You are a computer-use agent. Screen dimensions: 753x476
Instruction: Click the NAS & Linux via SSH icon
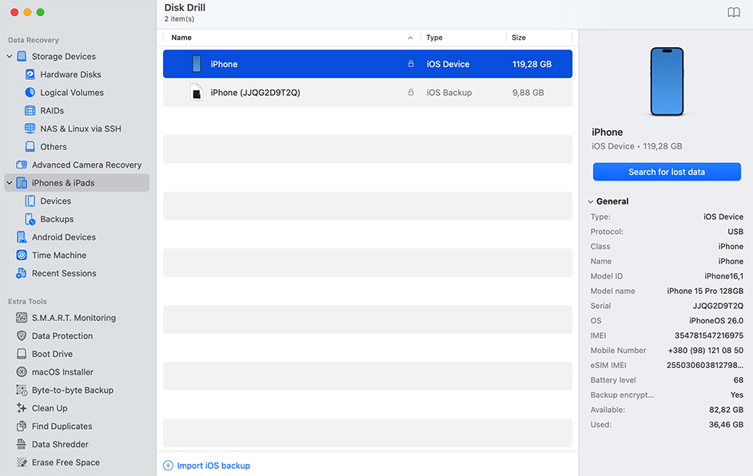30,129
